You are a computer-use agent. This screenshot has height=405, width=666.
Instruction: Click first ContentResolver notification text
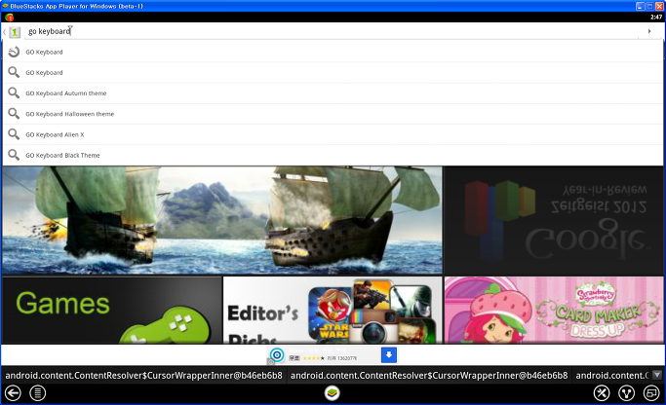point(143,376)
